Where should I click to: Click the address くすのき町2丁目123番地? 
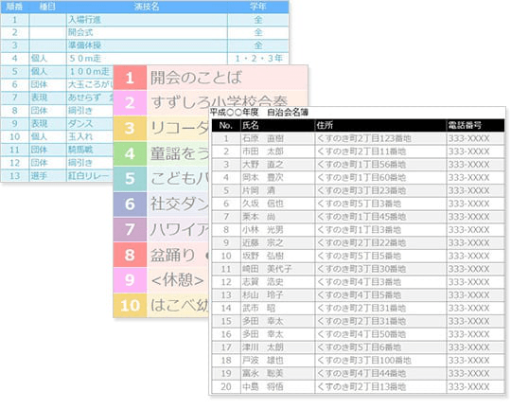(x=364, y=138)
